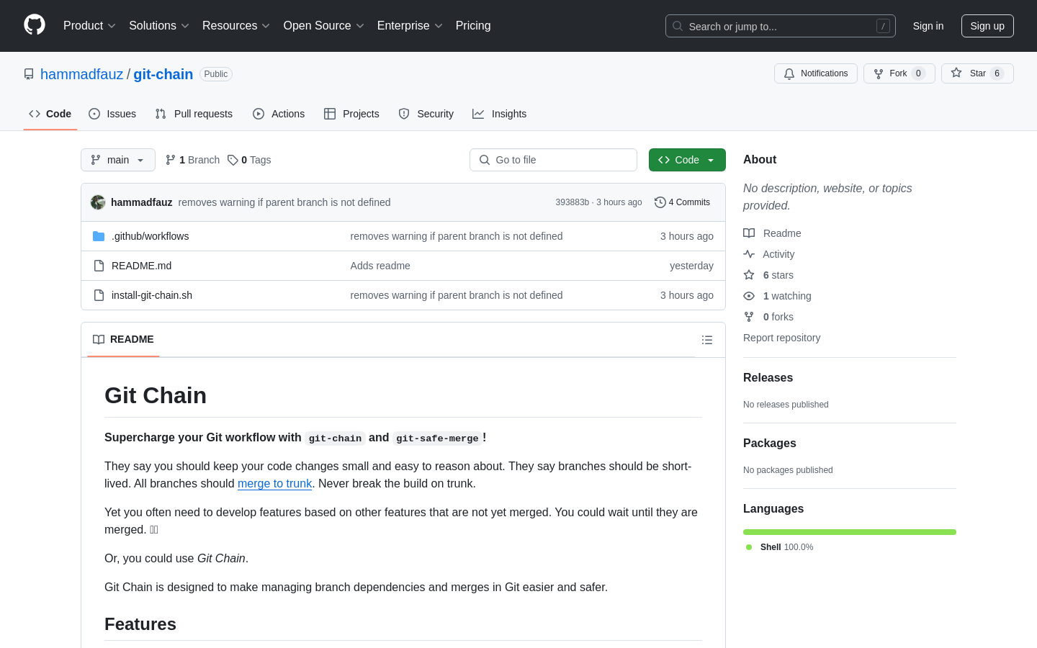Follow the 'merge to trunk' link
Screen dimensions: 1037x648
pyautogui.click(x=274, y=484)
